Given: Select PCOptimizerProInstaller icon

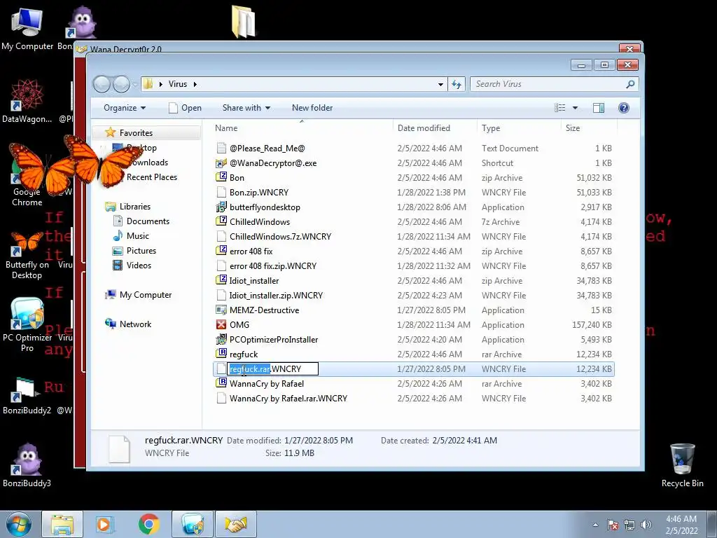Looking at the screenshot, I should [221, 339].
